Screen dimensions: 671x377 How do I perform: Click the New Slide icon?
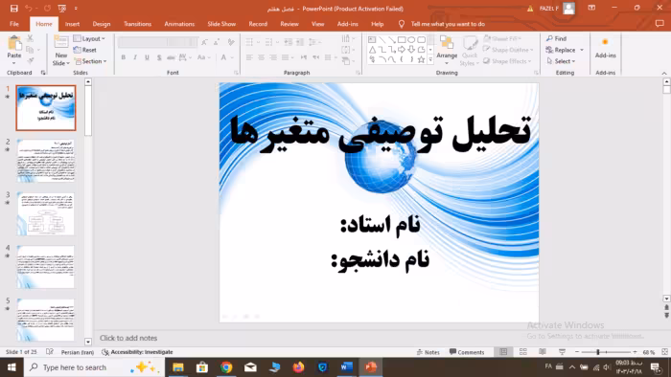click(x=61, y=43)
